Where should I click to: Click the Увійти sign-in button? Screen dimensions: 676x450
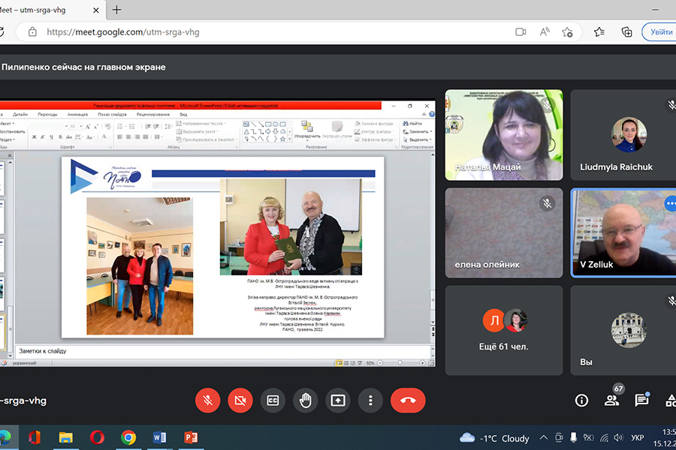[x=659, y=32]
